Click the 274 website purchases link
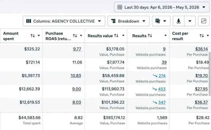 [162, 76]
